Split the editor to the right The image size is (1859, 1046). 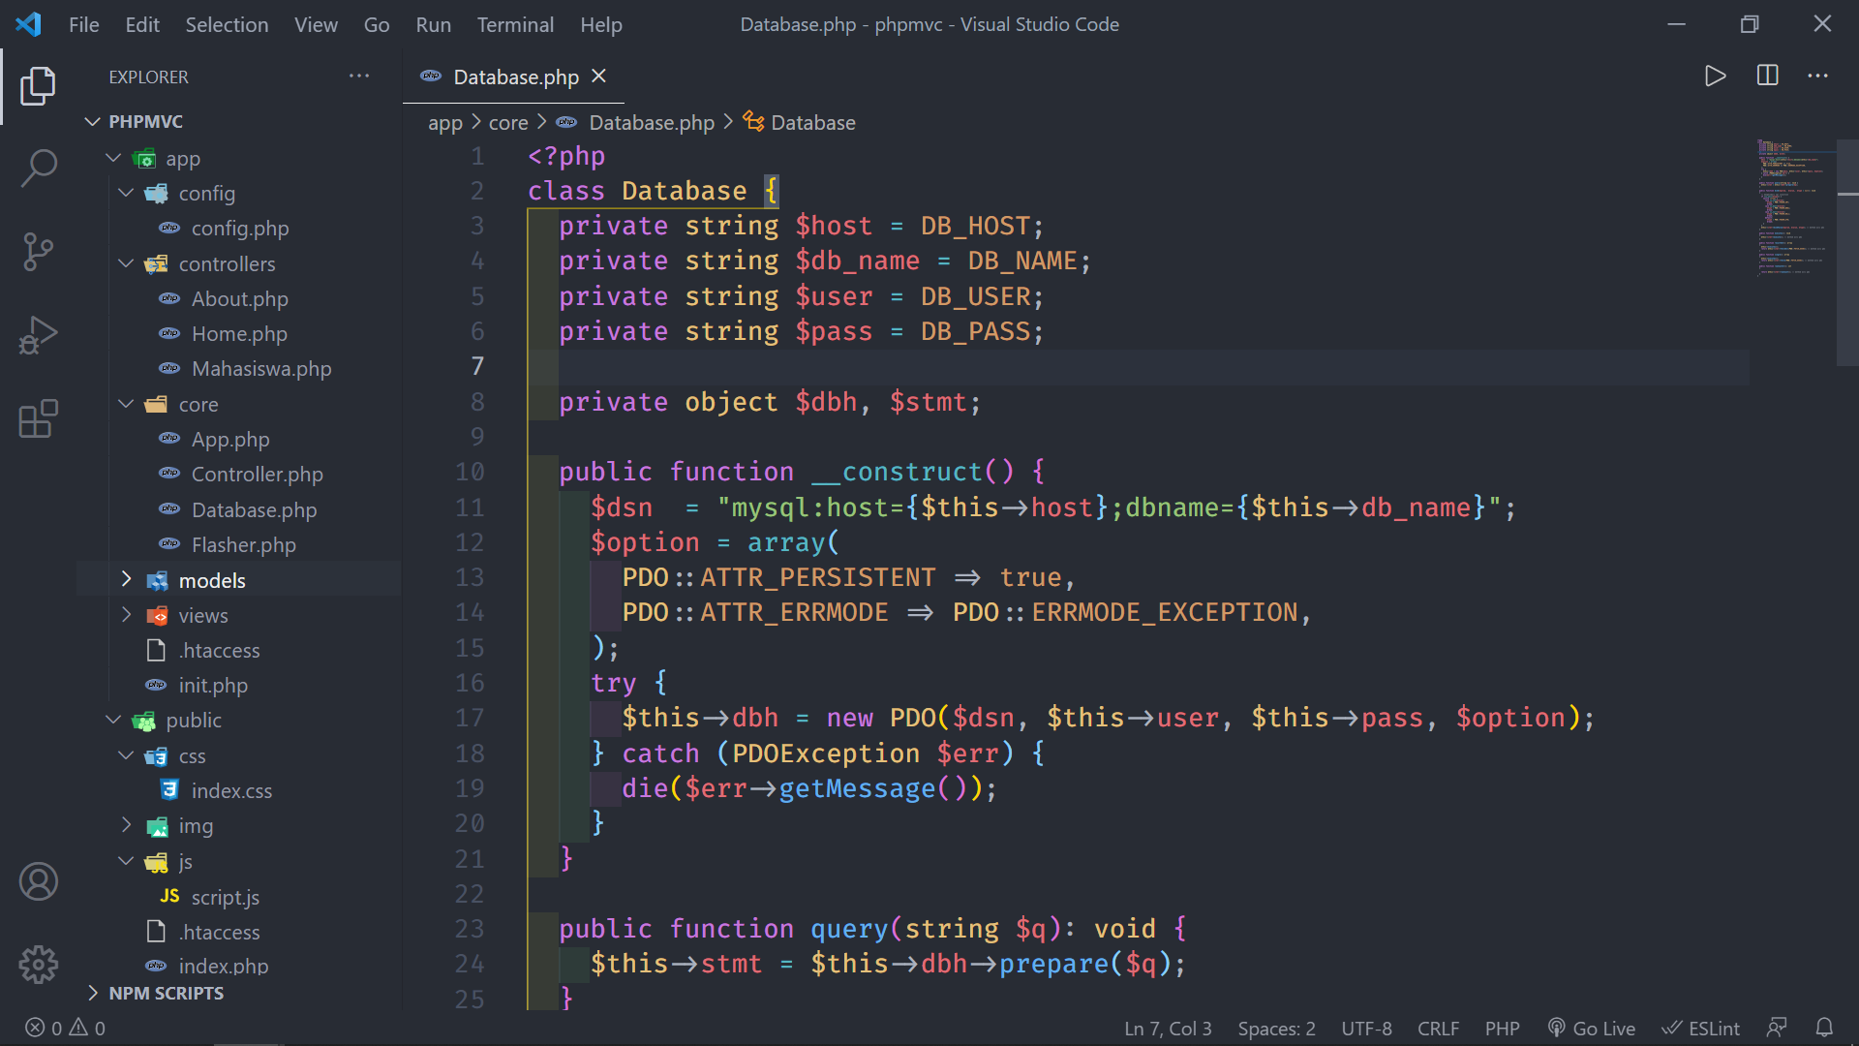(1767, 76)
